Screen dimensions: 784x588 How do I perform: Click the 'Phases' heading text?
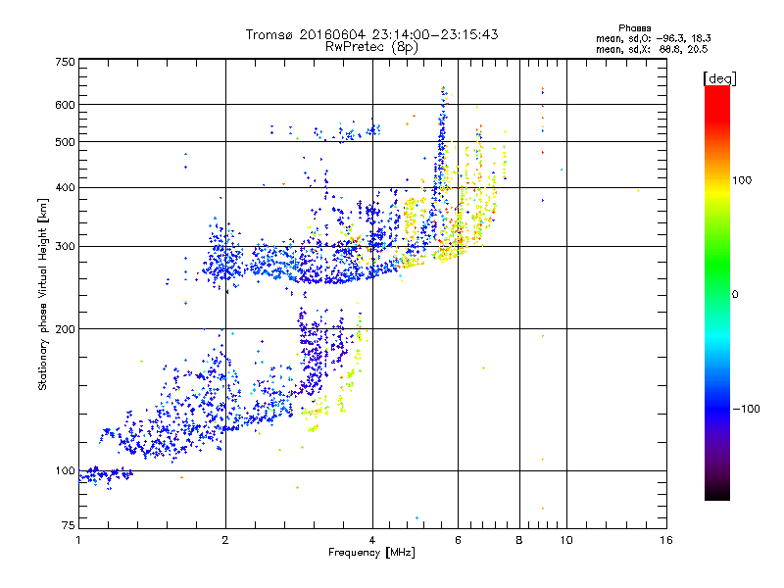(634, 28)
